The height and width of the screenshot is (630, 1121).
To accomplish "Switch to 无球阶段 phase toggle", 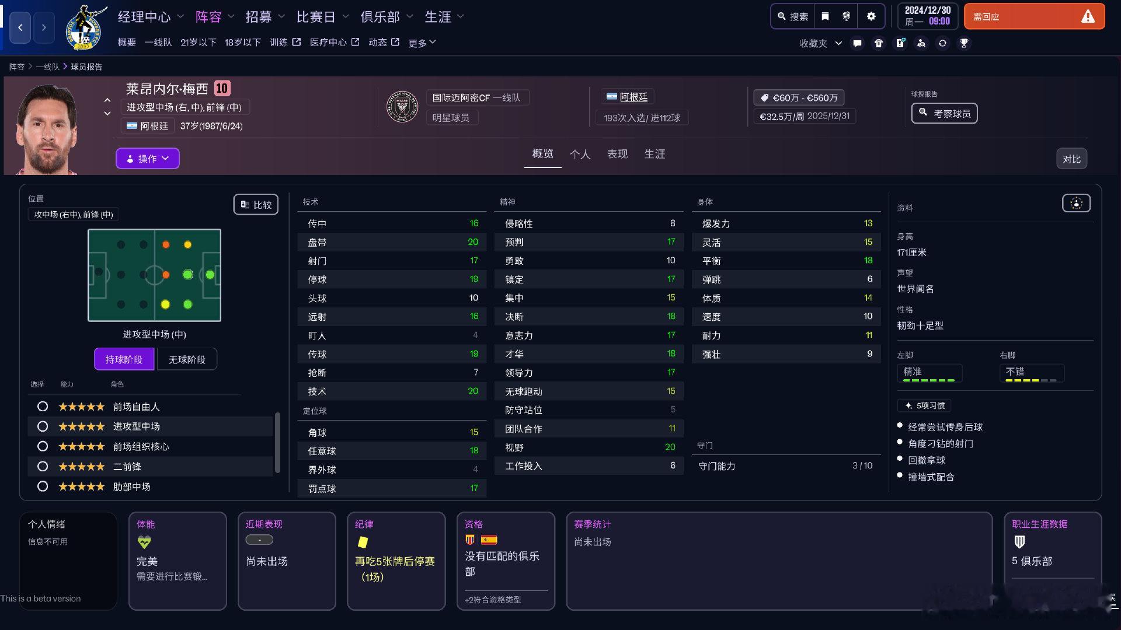I will (x=187, y=359).
